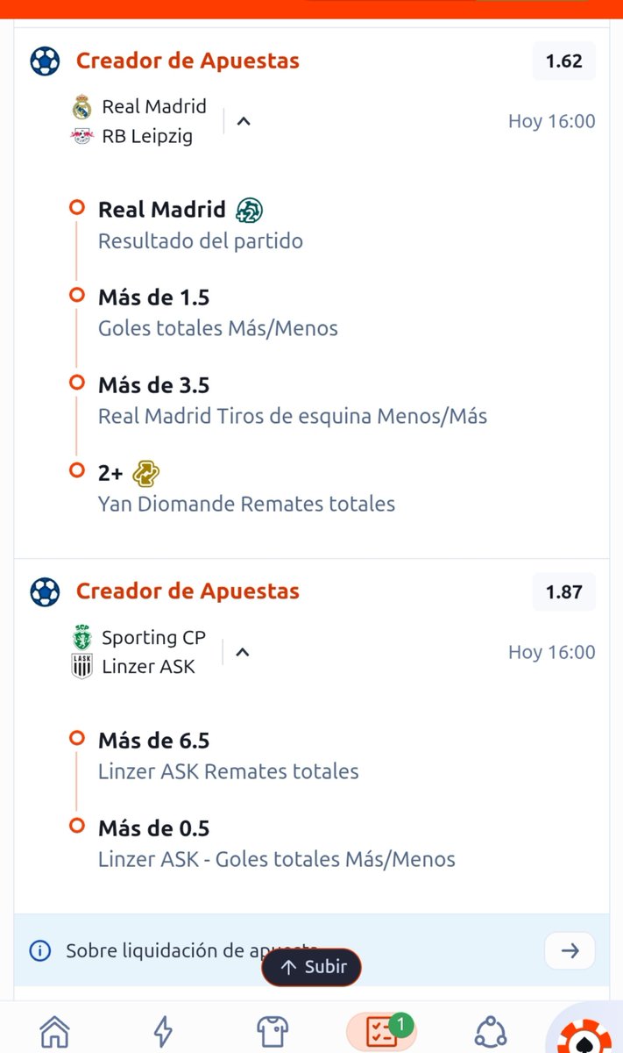
Task: Click the Subir scroll-to-top button
Action: (x=311, y=967)
